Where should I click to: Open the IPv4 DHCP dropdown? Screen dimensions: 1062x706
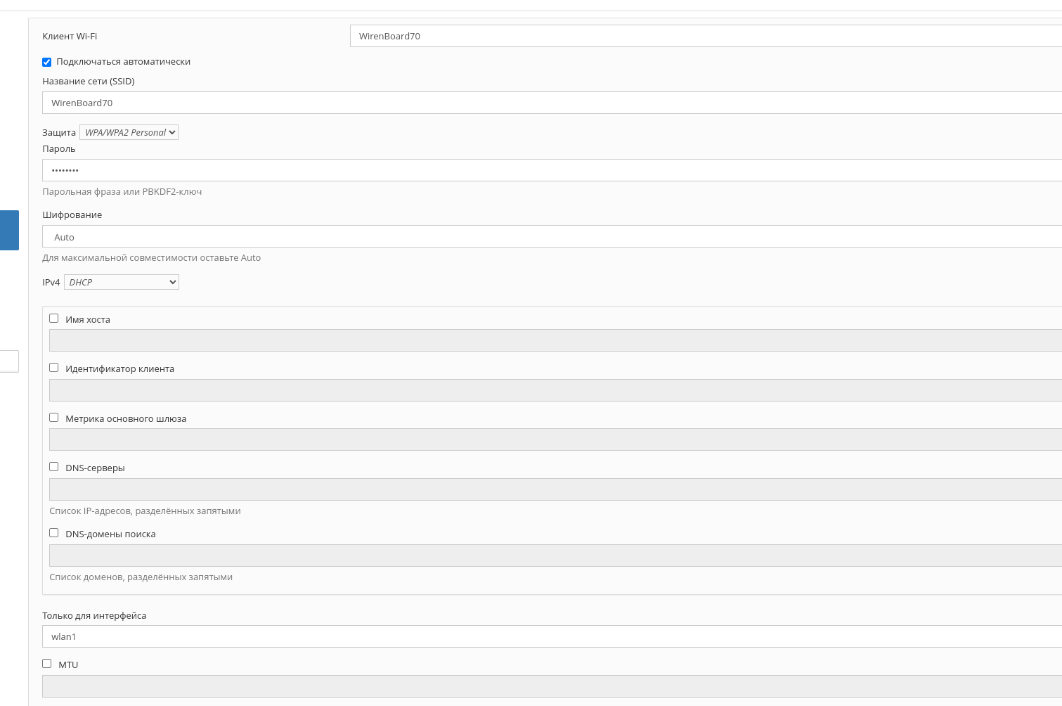tap(122, 282)
